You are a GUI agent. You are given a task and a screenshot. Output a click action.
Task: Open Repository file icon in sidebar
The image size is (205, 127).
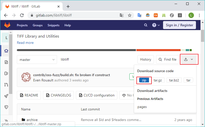[6, 62]
